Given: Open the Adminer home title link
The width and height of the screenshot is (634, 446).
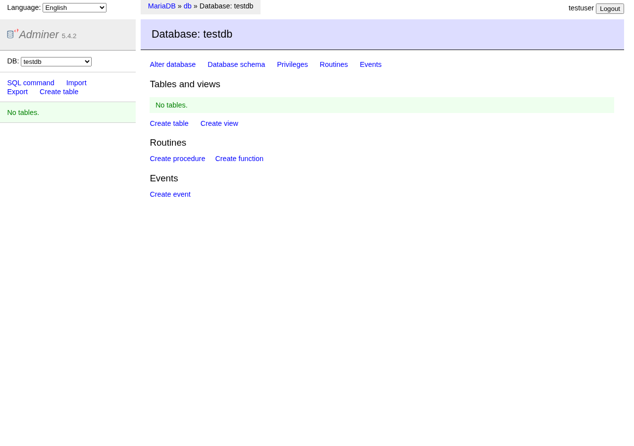Looking at the screenshot, I should 39,35.
